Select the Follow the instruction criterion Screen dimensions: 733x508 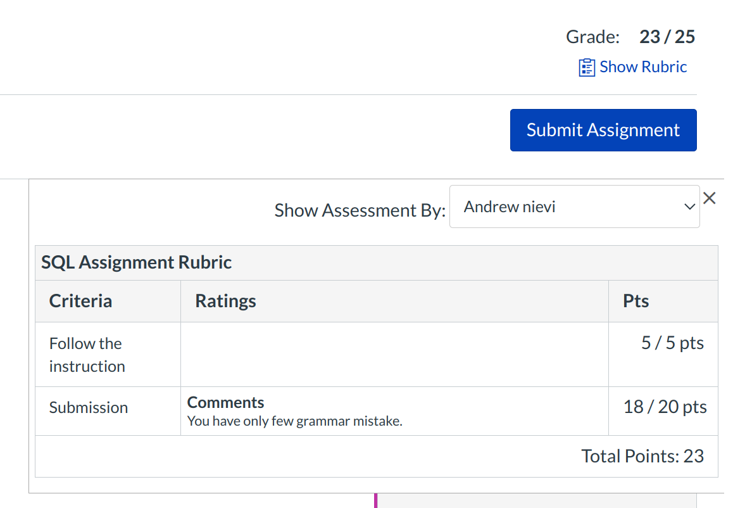(87, 355)
